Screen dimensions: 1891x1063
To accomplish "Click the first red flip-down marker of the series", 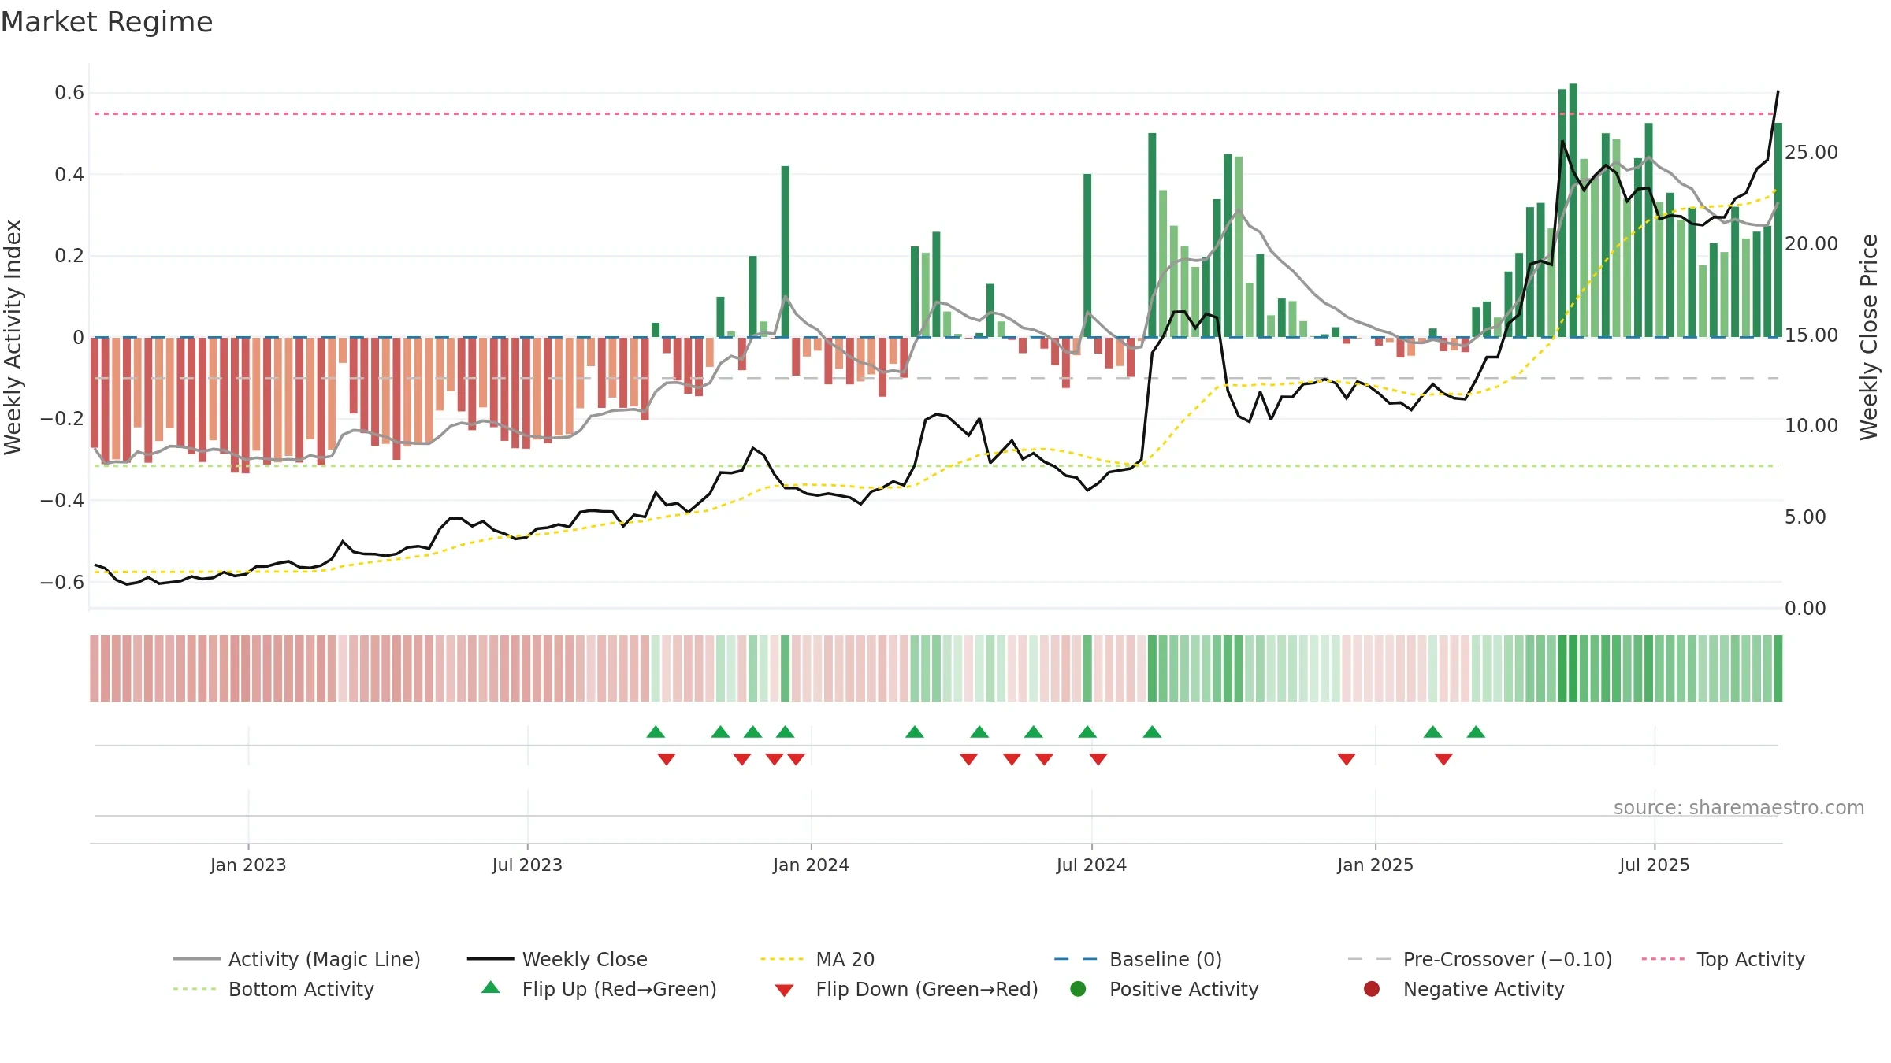I will [667, 759].
